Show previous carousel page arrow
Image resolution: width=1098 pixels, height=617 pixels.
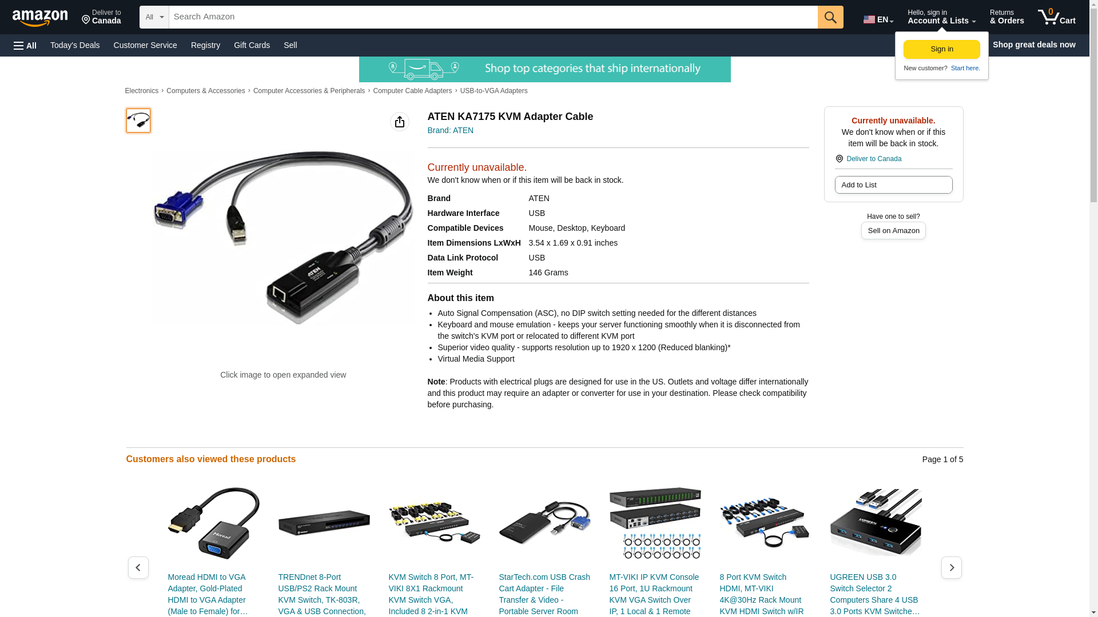coord(138,567)
